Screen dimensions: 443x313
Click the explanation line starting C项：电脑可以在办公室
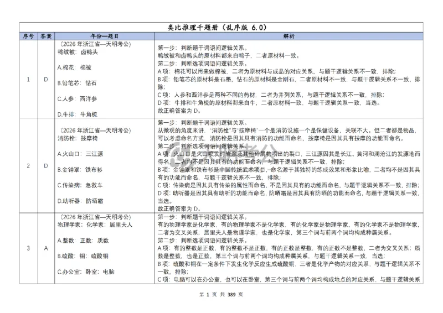point(289,279)
